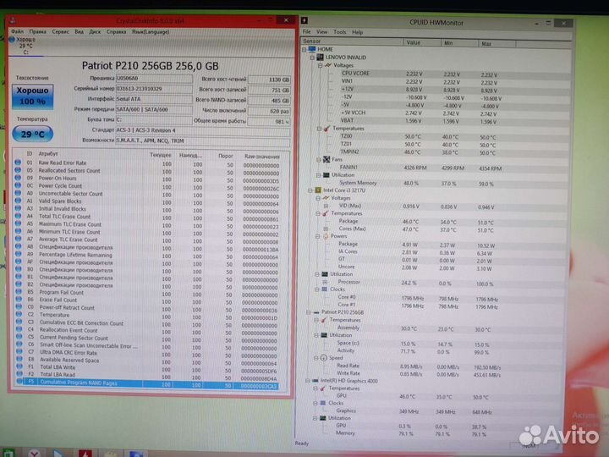609x457 pixels.
Task: Select the C: disk entry at top
Action: tap(26, 46)
